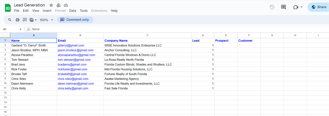Open the comments panel icon
Viewport: 329px width, 116px height.
[x=283, y=7]
